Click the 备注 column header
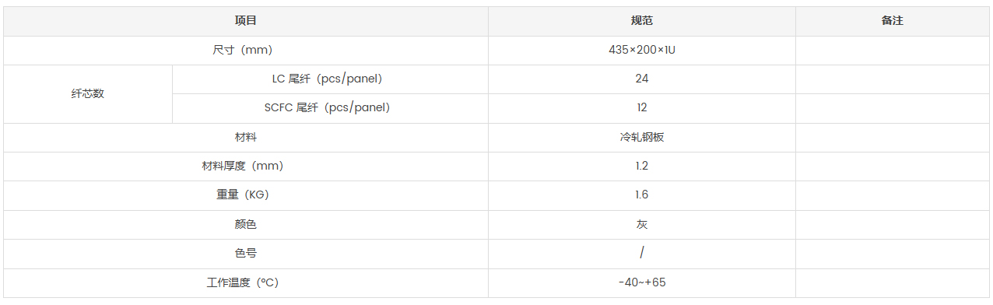Image resolution: width=993 pixels, height=305 pixels. (893, 21)
